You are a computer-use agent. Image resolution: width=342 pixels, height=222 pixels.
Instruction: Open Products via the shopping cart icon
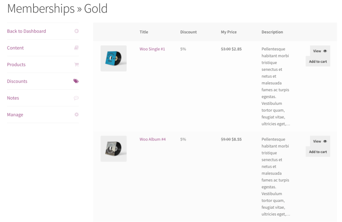(x=76, y=64)
